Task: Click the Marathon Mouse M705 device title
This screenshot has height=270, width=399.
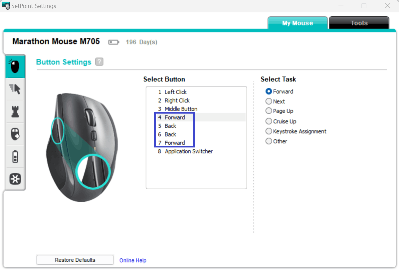Action: click(x=56, y=42)
